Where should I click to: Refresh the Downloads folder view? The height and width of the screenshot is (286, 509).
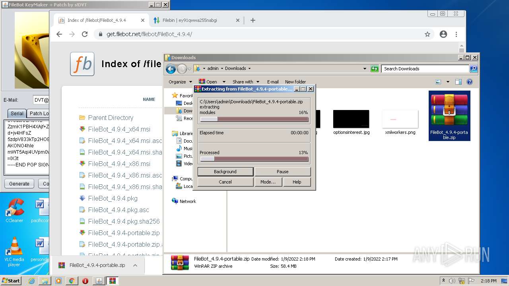(375, 69)
